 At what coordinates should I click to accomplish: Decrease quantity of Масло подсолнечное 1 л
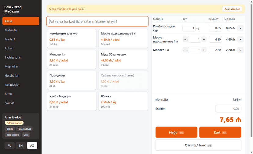[x=185, y=39]
